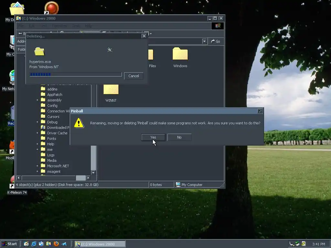Open the Start menu
Viewport: 331px width, 248px height.
(x=10, y=244)
